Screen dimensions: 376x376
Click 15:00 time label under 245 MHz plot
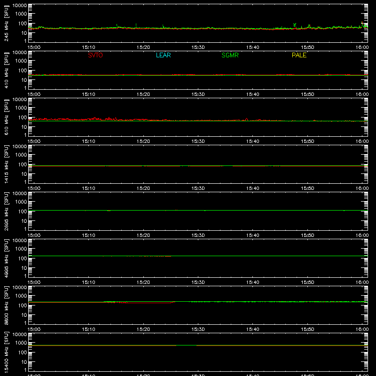[x=34, y=47]
